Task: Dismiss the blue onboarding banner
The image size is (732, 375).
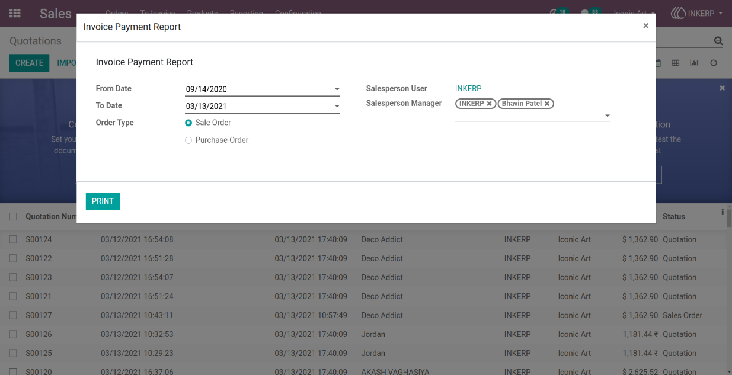Action: (x=722, y=88)
